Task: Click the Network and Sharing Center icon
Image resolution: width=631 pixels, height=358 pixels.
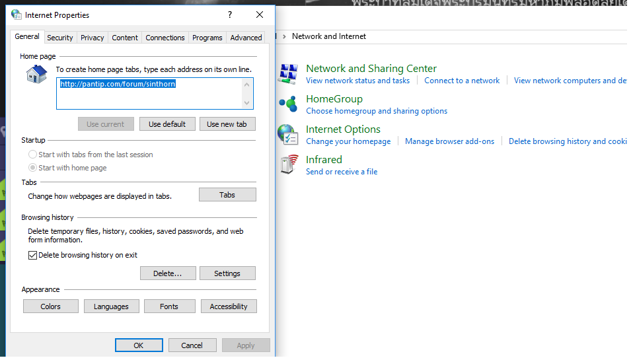Action: tap(289, 73)
